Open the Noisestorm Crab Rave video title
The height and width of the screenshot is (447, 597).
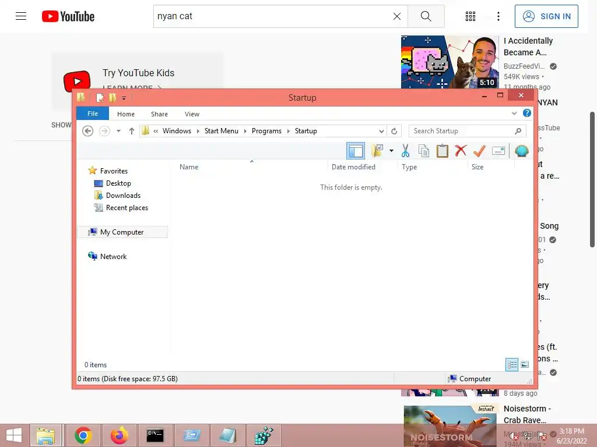(527, 414)
